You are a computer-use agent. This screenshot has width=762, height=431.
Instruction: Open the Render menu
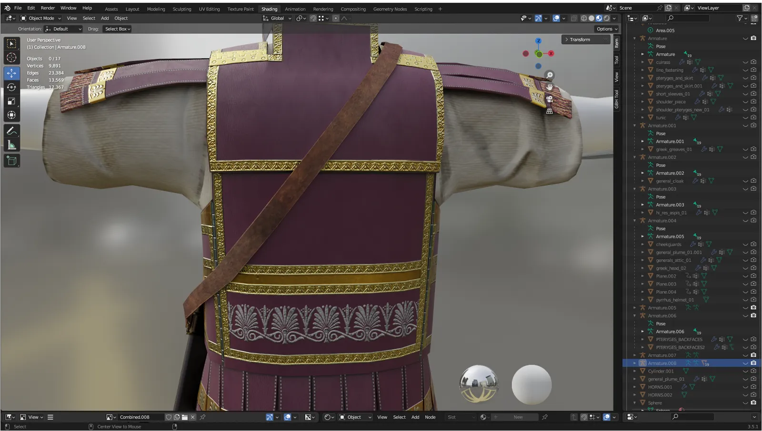(x=48, y=8)
